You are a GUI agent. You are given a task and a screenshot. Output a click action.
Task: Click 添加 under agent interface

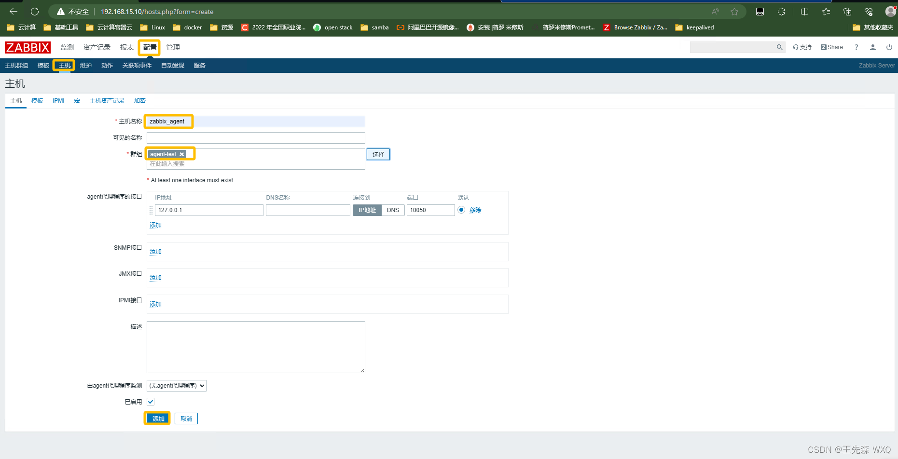(155, 225)
